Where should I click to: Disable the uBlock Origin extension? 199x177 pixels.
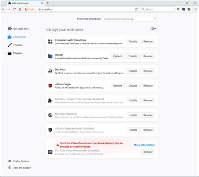(133, 86)
